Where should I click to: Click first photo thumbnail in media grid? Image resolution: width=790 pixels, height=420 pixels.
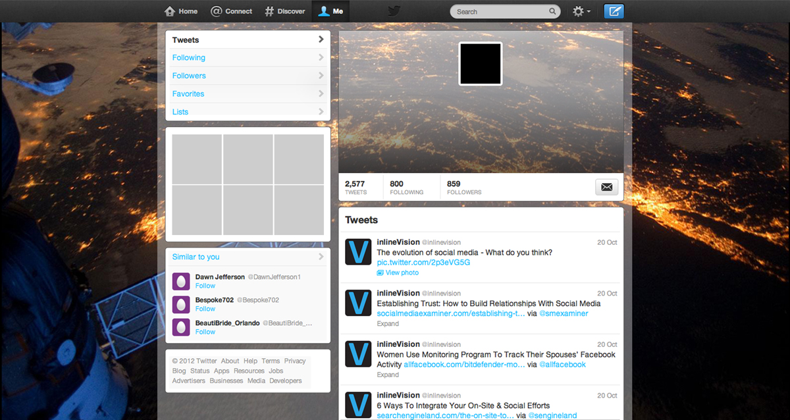click(x=197, y=159)
